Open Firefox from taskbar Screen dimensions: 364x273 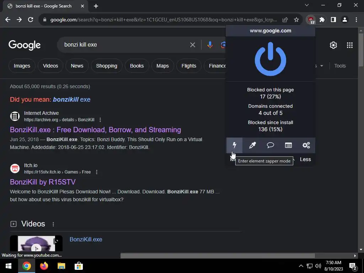coord(44,266)
